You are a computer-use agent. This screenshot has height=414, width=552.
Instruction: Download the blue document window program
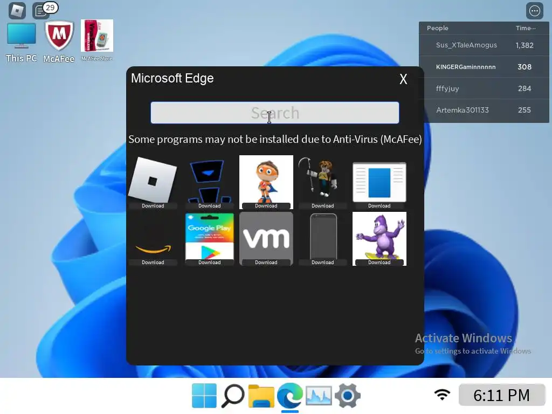click(379, 206)
